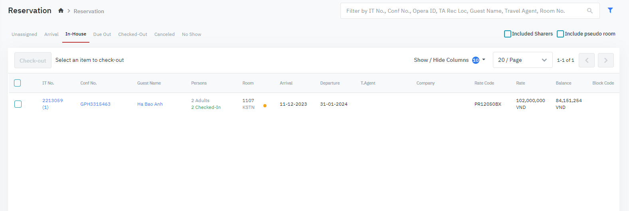
Task: Click balance 84,151,254 VND value
Action: pos(569,104)
